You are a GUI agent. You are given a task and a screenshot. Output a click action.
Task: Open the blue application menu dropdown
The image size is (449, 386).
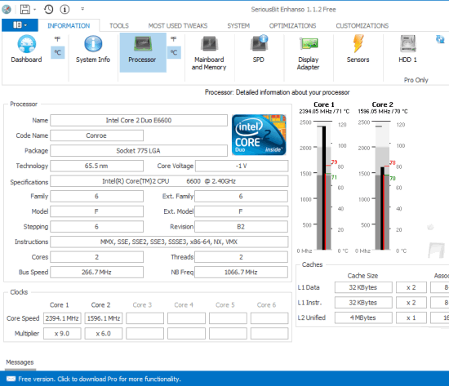(20, 25)
